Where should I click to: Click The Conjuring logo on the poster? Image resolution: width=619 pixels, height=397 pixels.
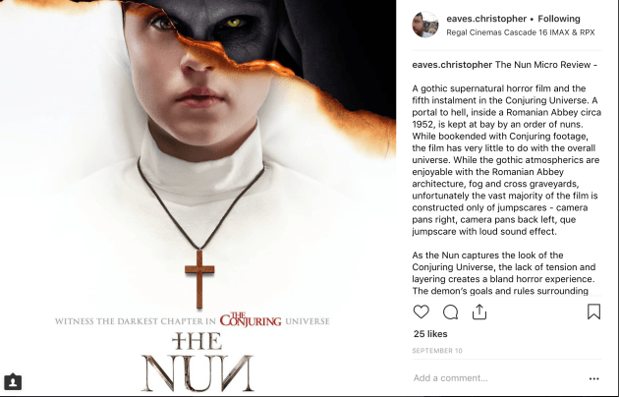pos(251,320)
